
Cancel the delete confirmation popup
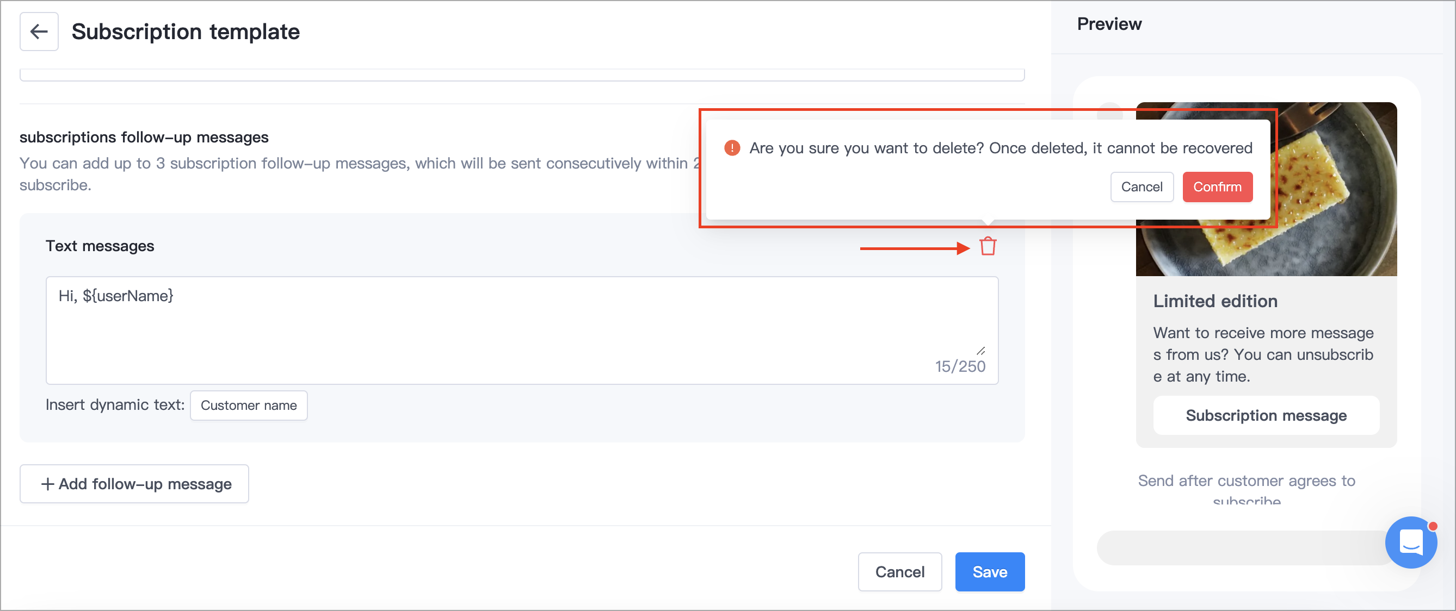pos(1141,187)
